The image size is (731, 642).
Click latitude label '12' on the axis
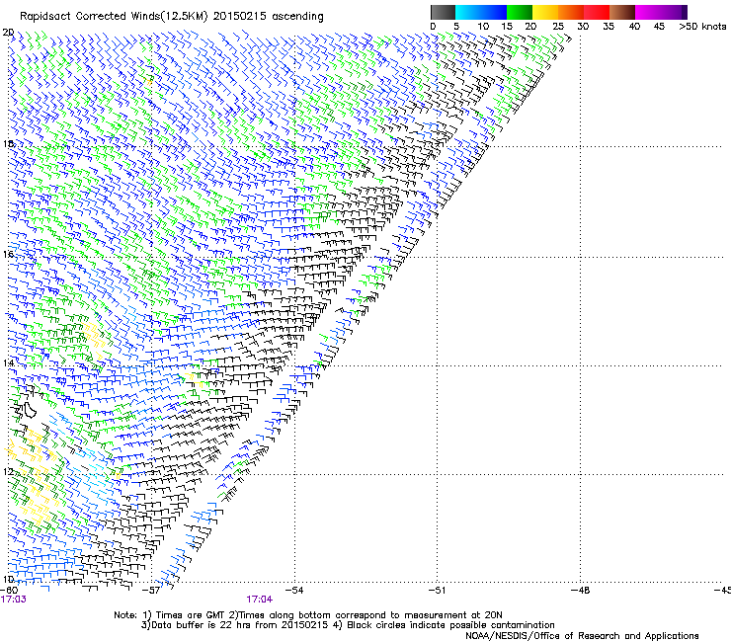(x=8, y=471)
